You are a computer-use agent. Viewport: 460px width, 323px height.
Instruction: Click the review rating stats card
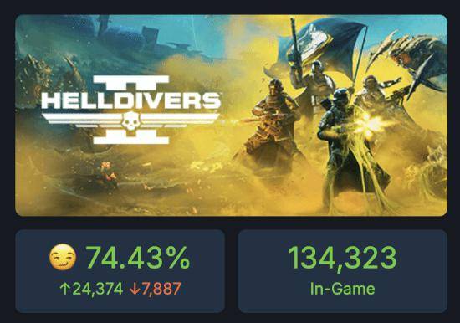(x=120, y=271)
